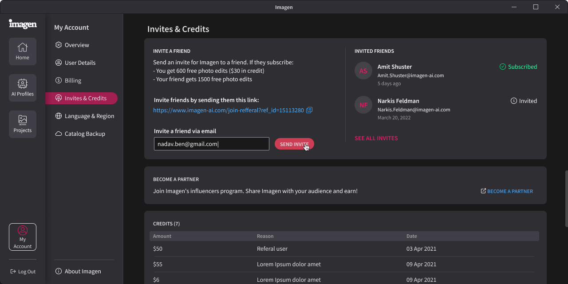This screenshot has height=284, width=568.
Task: Click the Reason column header
Action: coord(265,236)
